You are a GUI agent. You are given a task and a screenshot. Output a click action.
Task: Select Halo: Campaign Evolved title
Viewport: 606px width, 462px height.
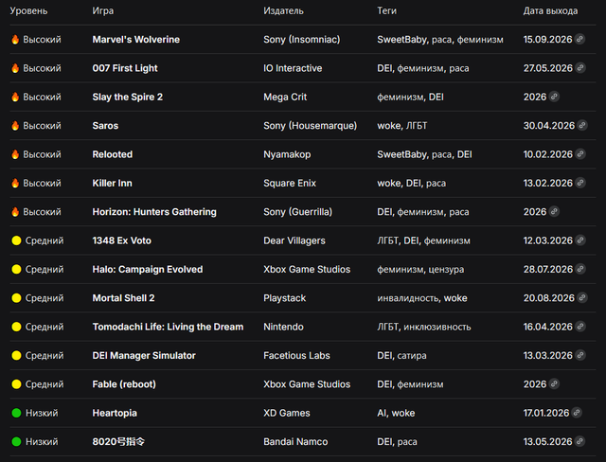click(x=148, y=269)
